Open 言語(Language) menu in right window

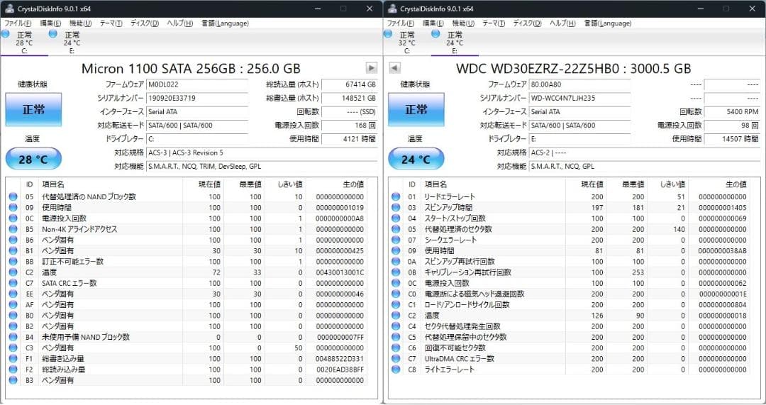[608, 23]
